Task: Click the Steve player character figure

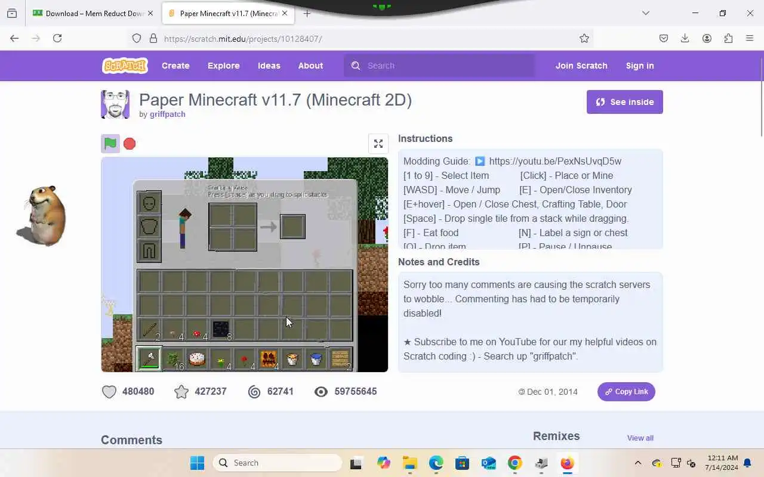Action: coord(184,228)
